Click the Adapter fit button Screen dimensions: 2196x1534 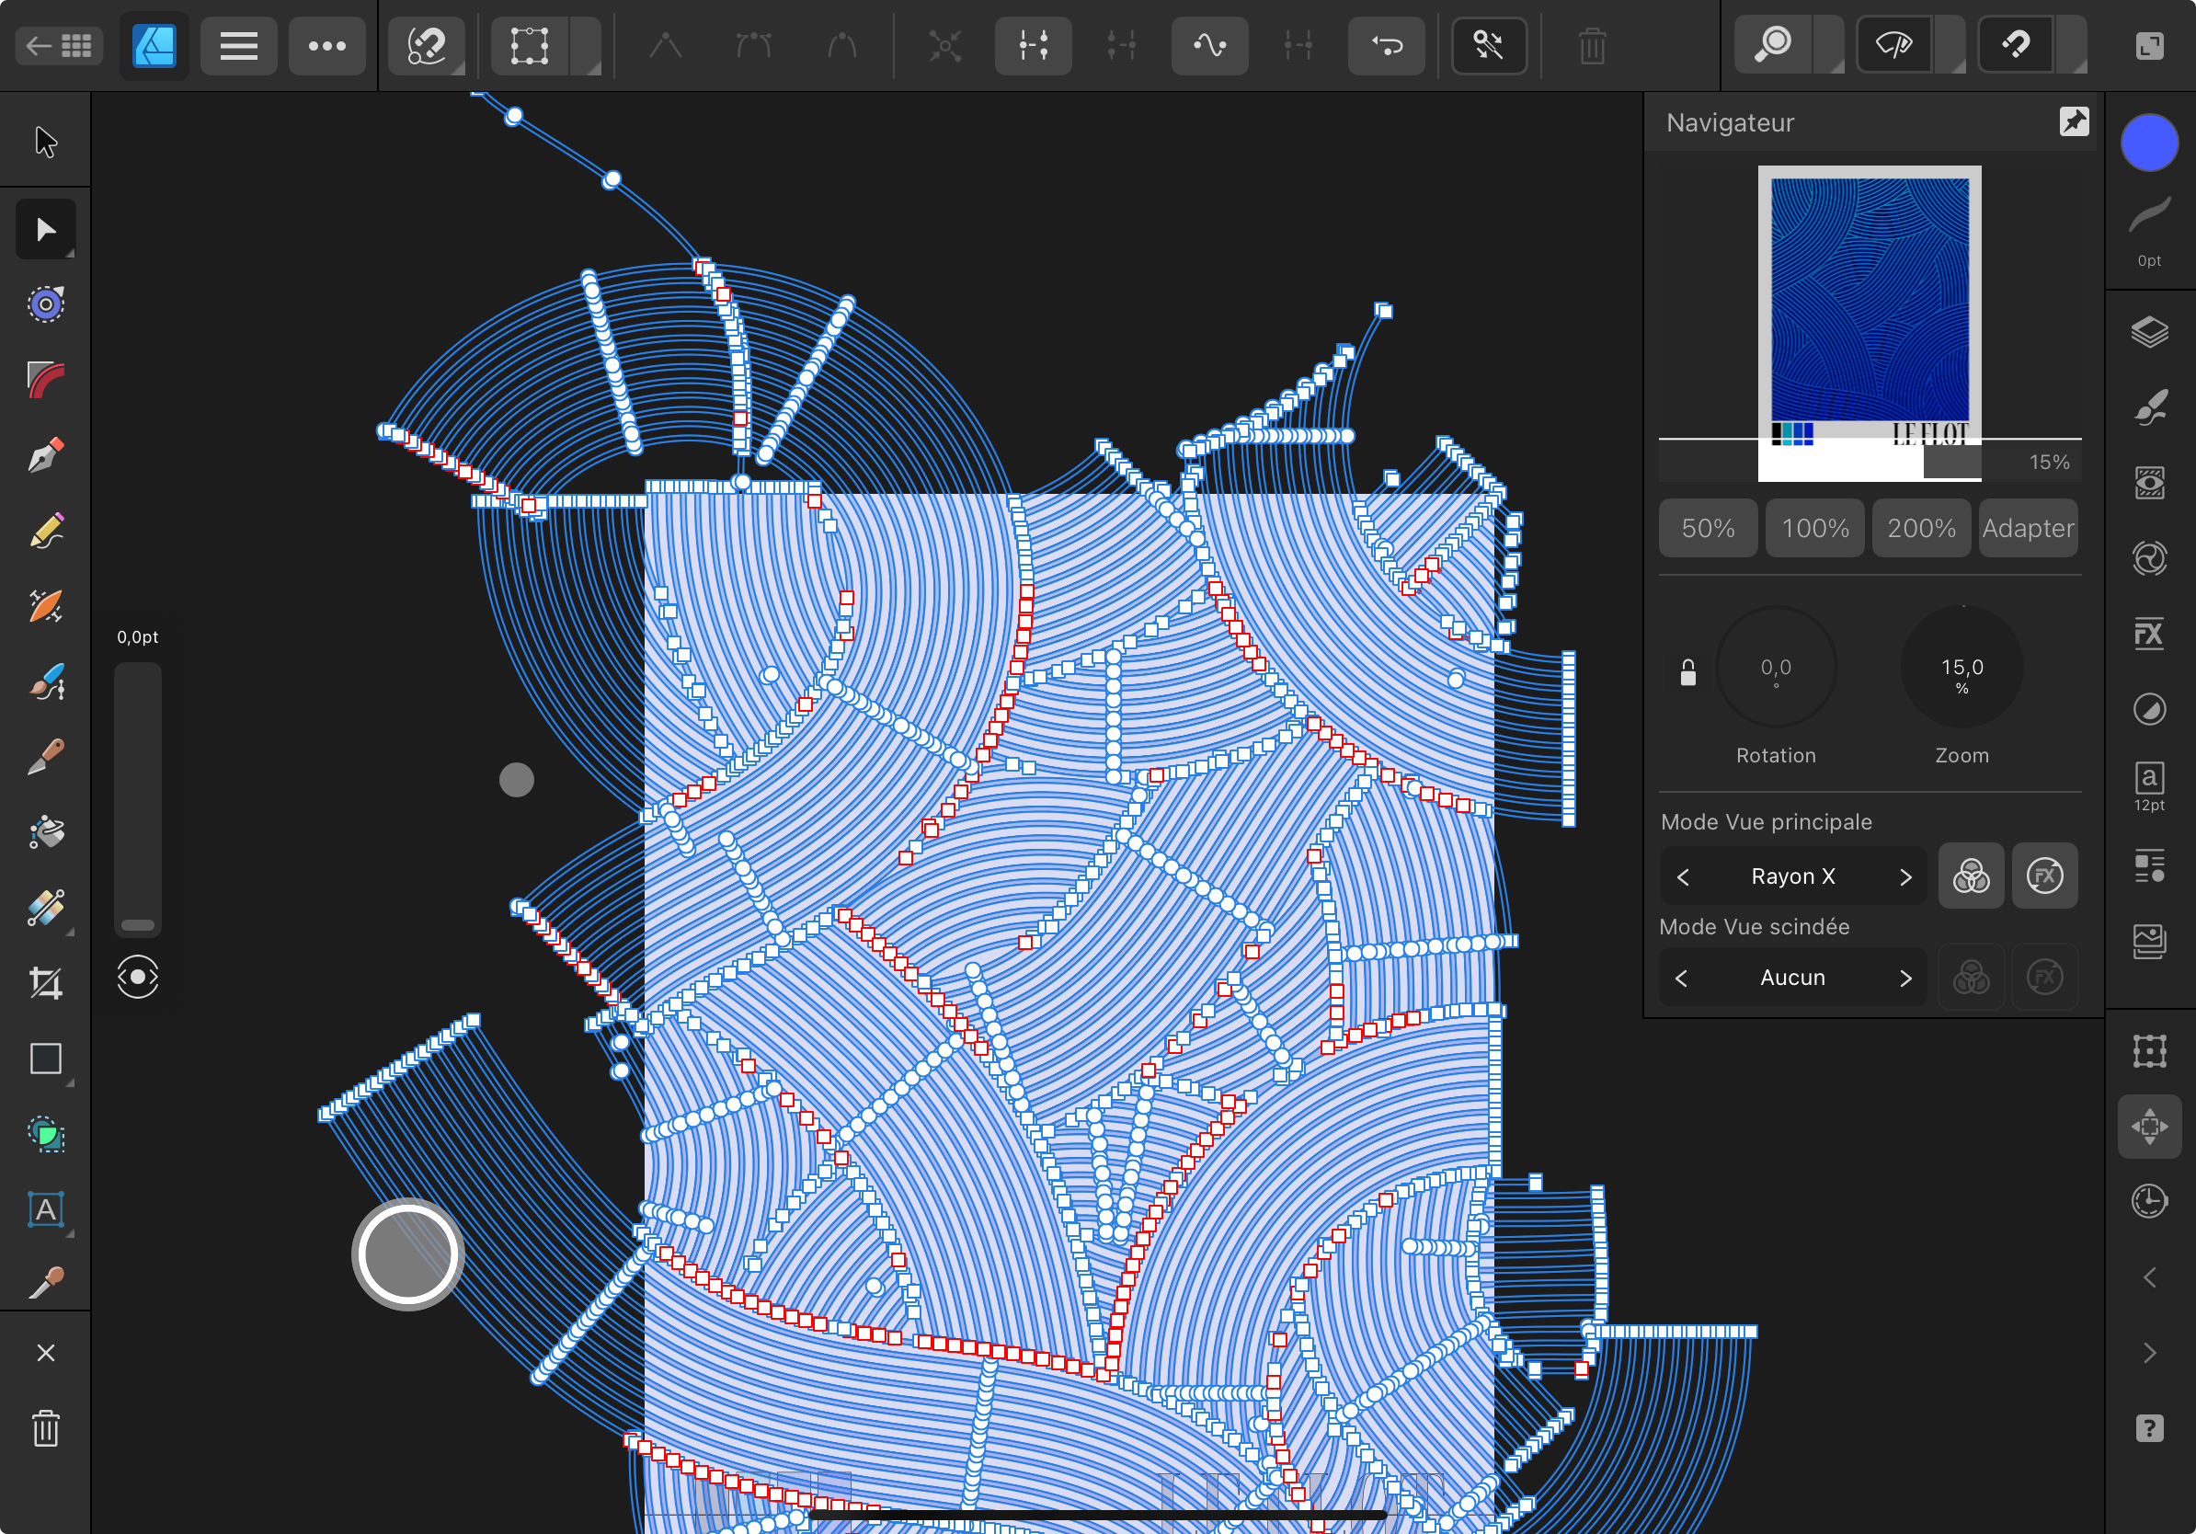point(2028,527)
